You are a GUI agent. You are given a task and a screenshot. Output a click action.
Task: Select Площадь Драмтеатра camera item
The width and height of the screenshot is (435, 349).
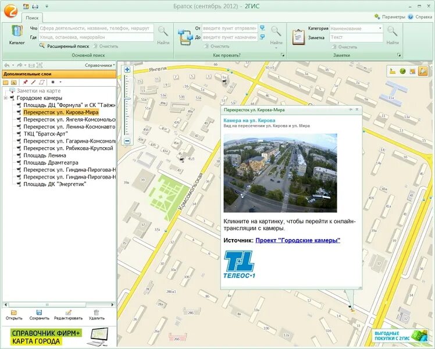click(x=51, y=162)
